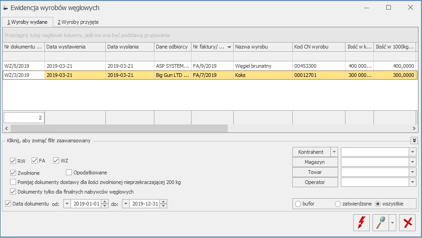The width and height of the screenshot is (422, 238).
Task: Click the red X cancel icon
Action: click(x=406, y=222)
